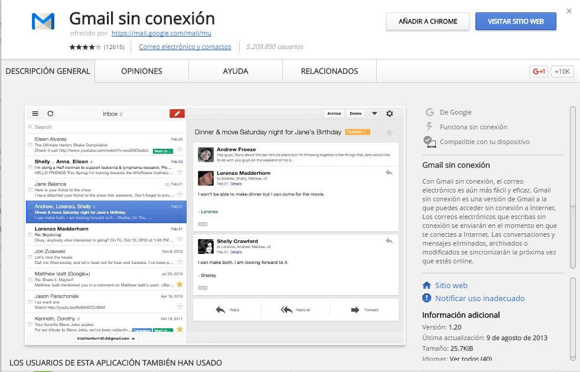The height and width of the screenshot is (372, 580).
Task: Click the Reply all double arrow
Action: (x=286, y=310)
